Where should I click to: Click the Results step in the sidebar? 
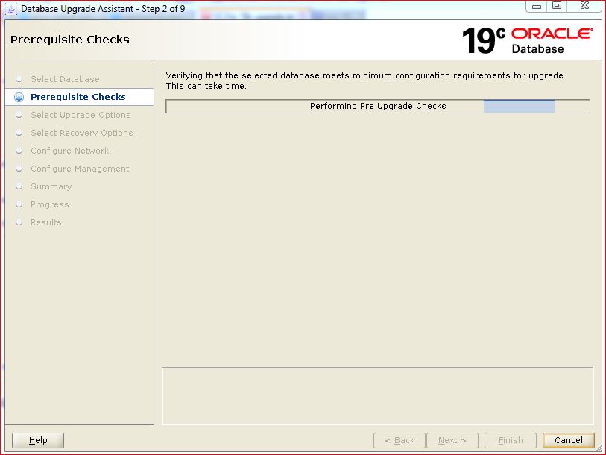tap(45, 222)
